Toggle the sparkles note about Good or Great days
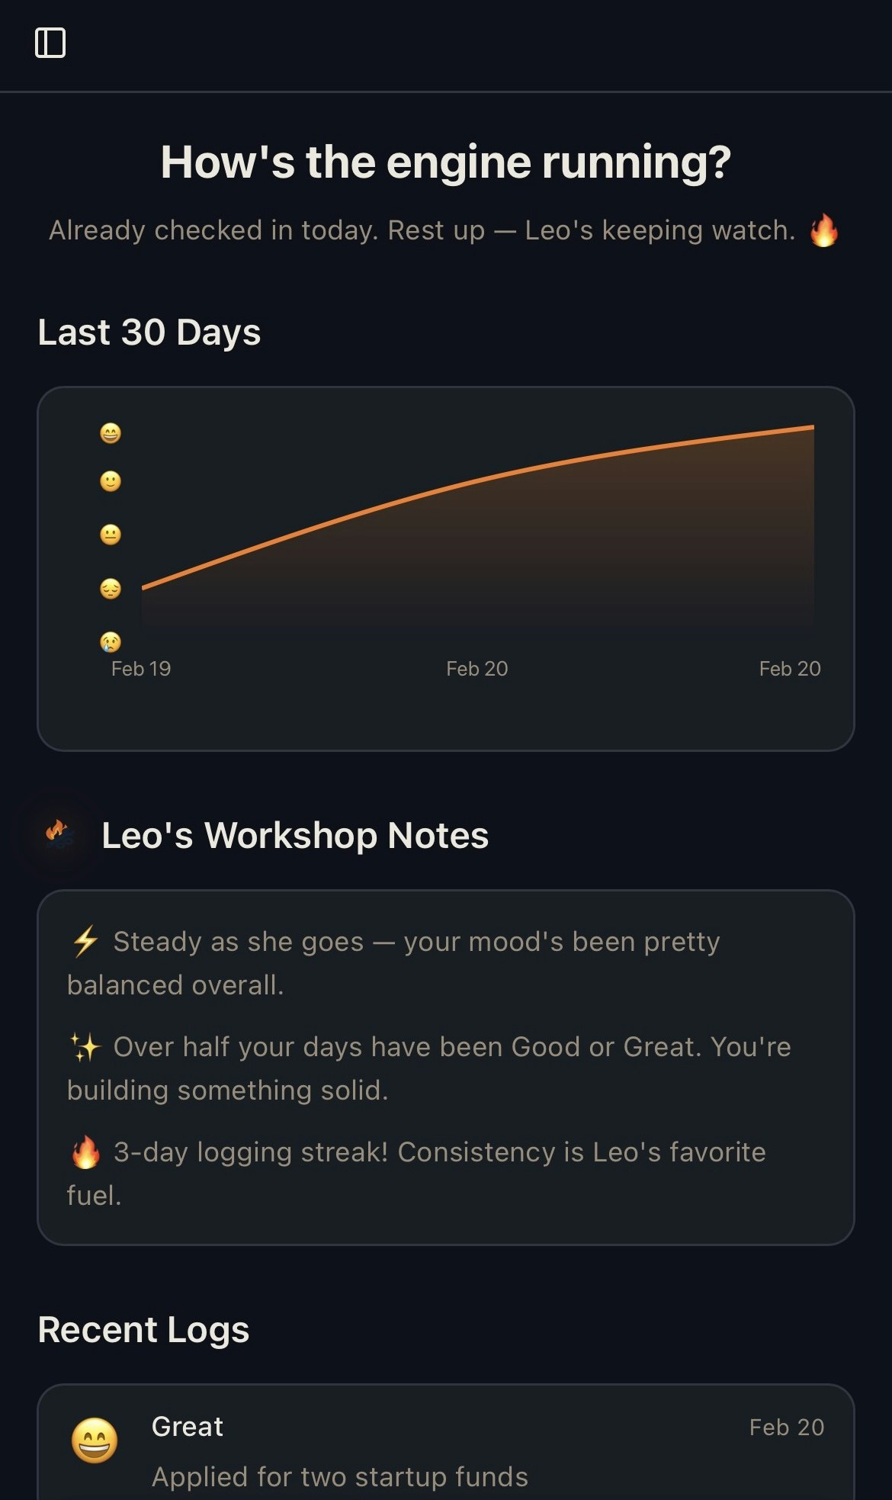892x1500 pixels. 429,1068
